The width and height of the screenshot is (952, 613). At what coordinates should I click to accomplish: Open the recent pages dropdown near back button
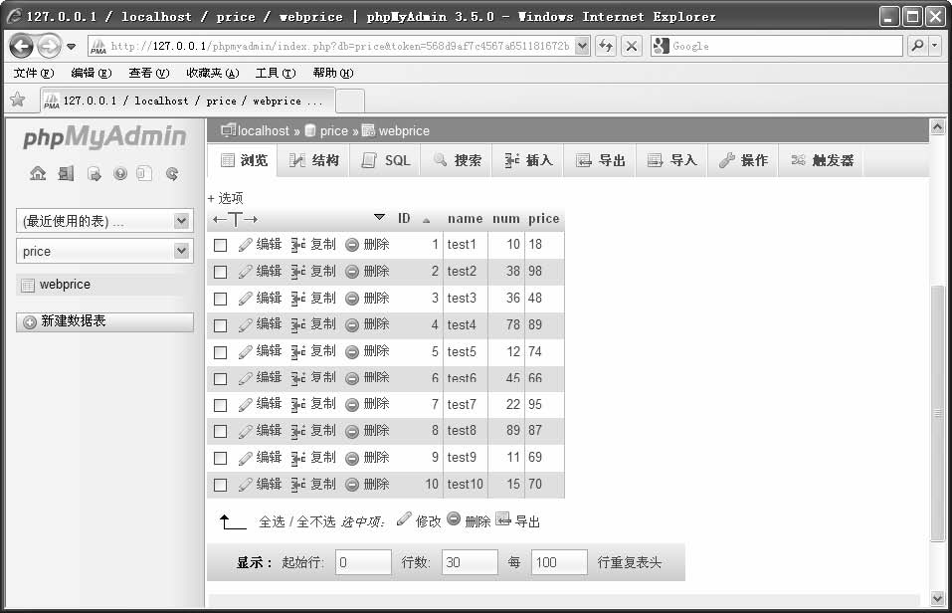pos(71,46)
